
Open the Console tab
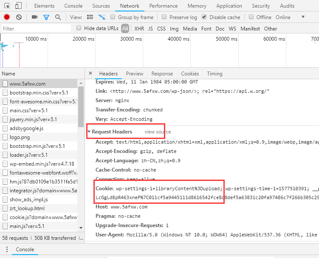pos(73,6)
